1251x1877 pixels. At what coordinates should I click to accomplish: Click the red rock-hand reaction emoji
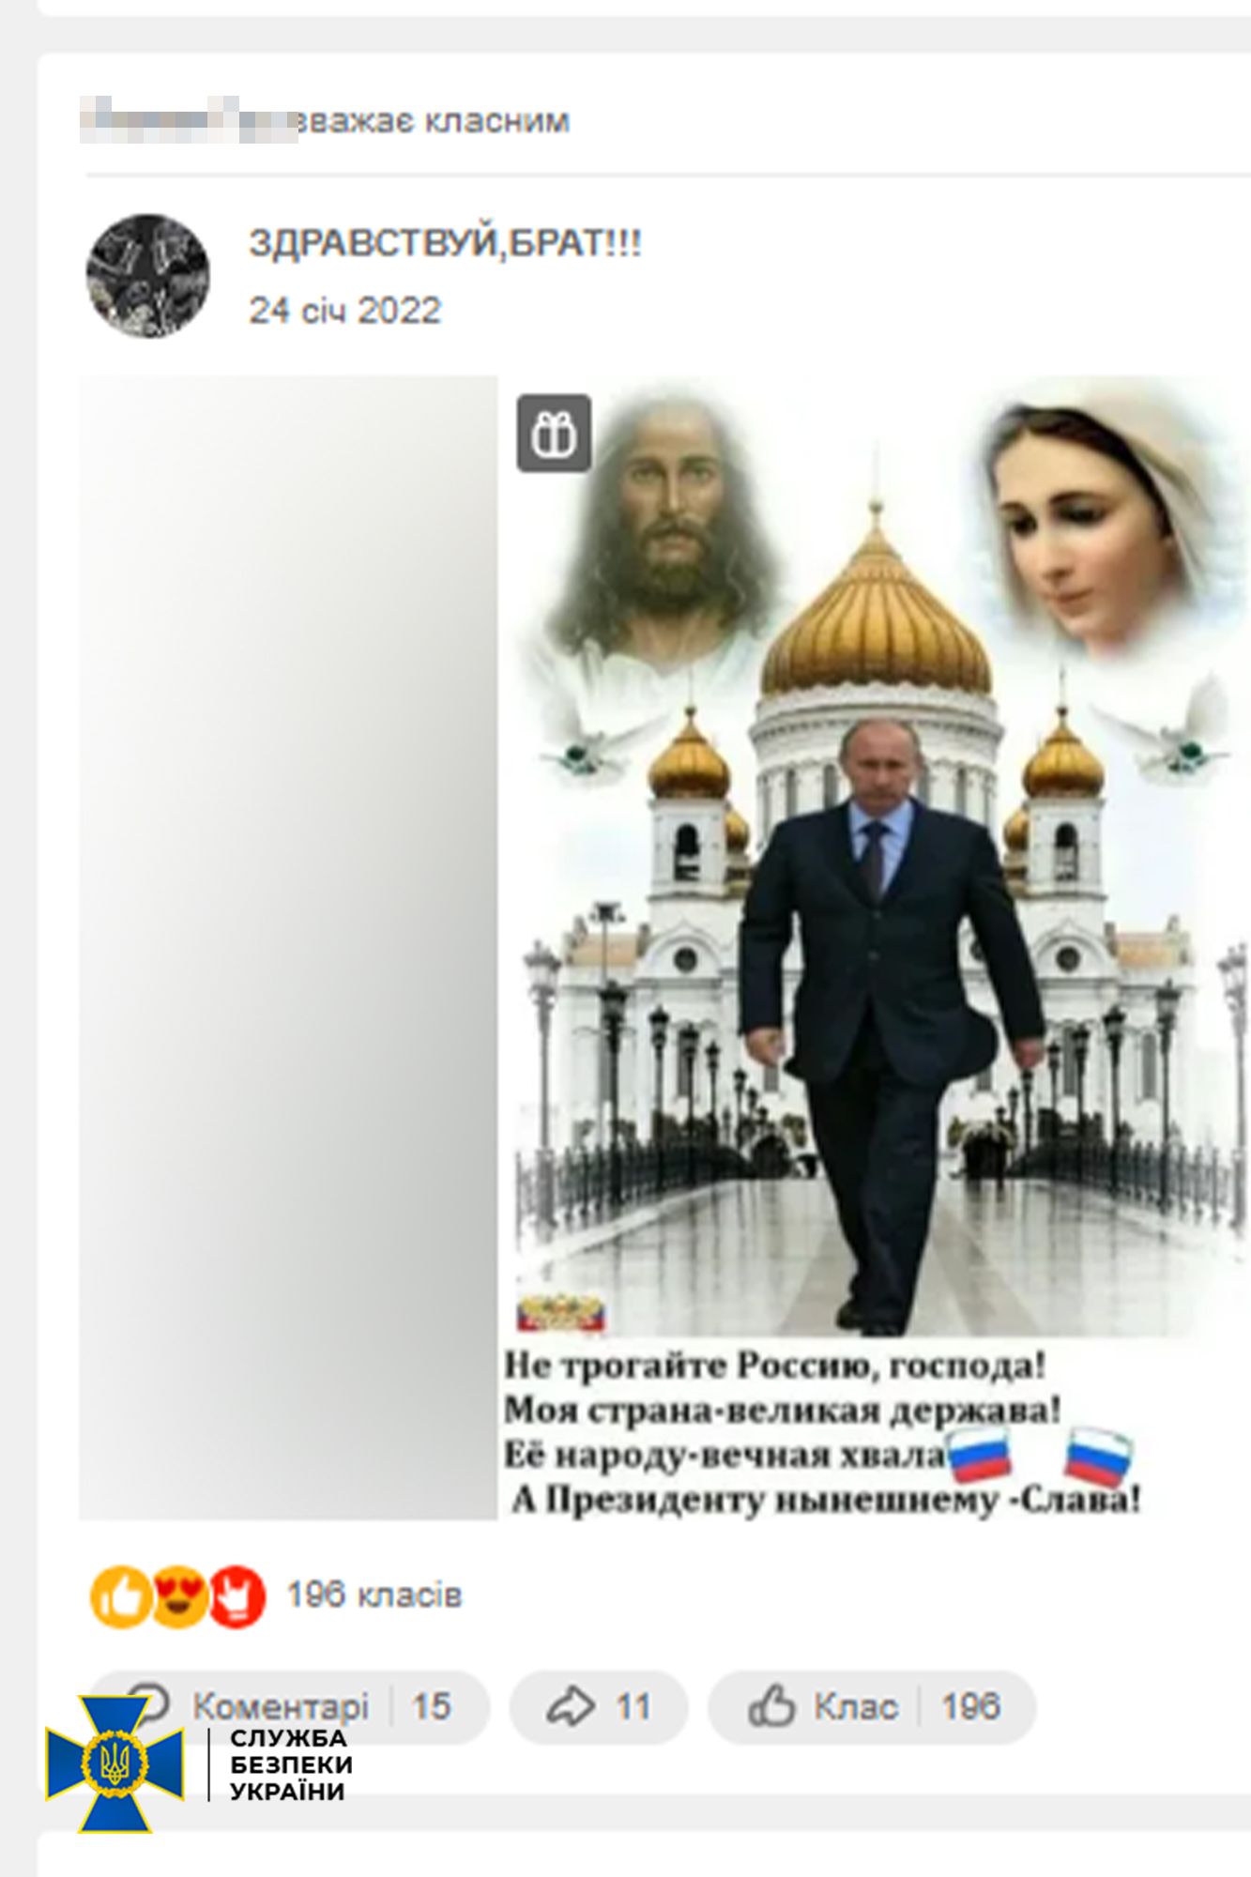(236, 1595)
